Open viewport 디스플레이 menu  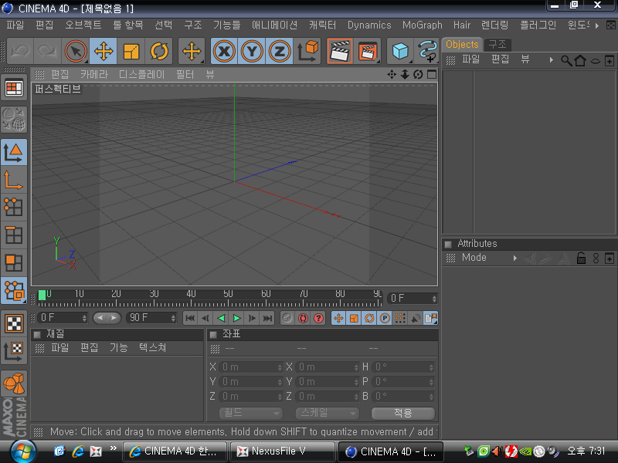click(141, 74)
